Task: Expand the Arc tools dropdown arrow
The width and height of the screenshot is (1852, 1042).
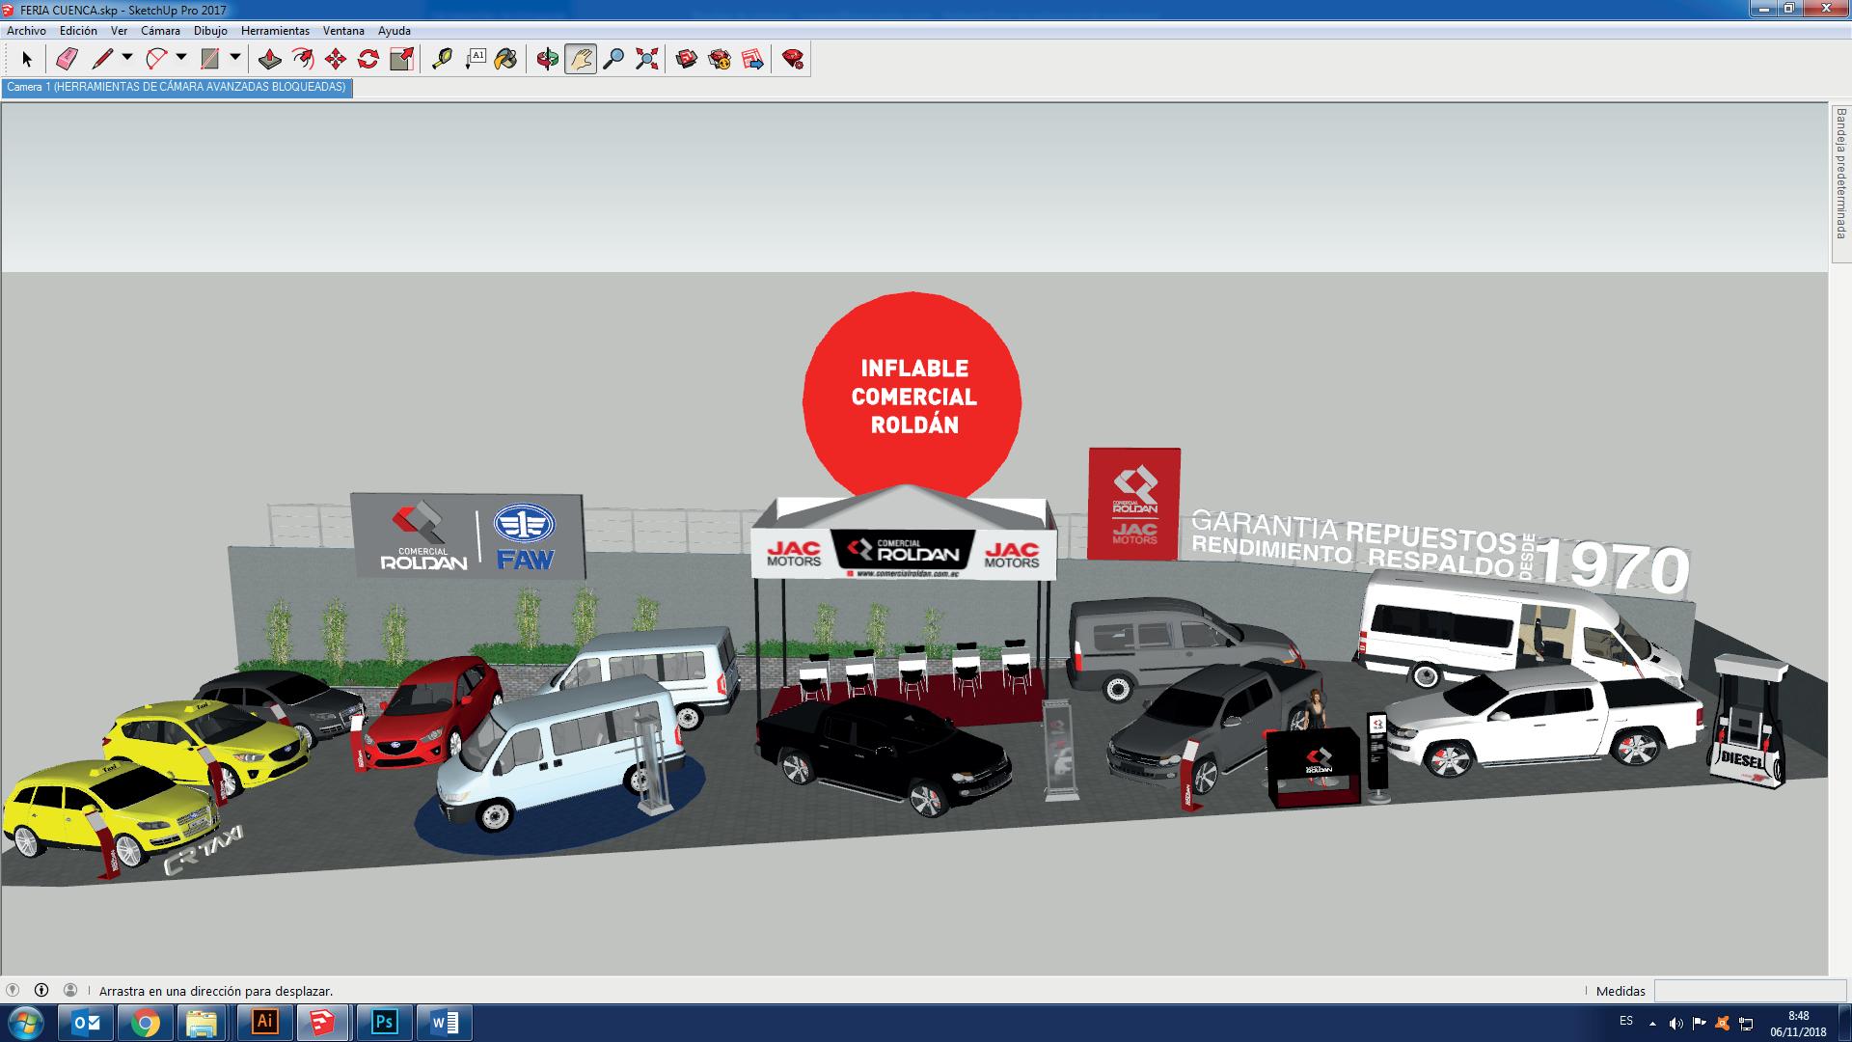Action: click(181, 58)
